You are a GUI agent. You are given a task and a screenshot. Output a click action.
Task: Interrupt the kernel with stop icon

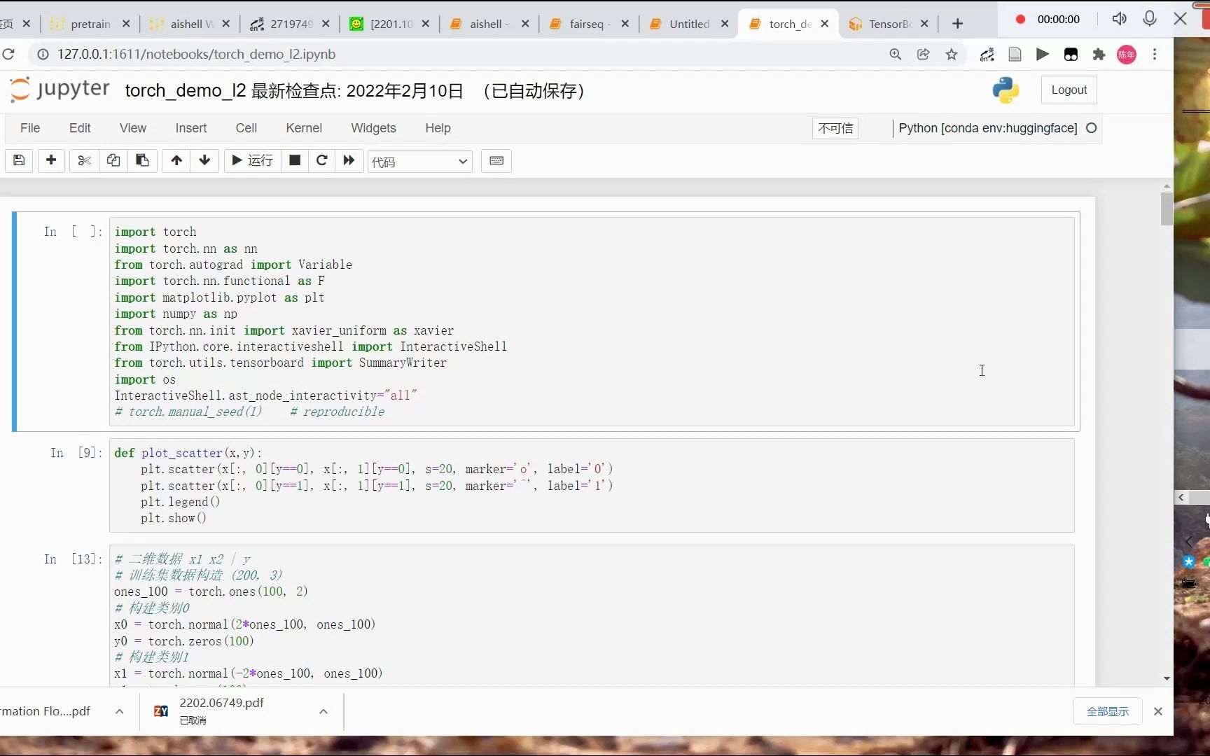click(295, 161)
